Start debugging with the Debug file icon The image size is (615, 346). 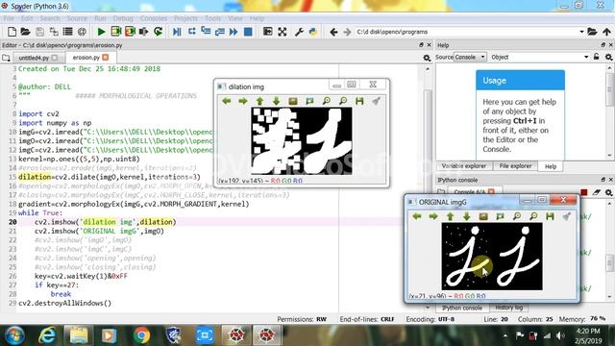tap(177, 32)
